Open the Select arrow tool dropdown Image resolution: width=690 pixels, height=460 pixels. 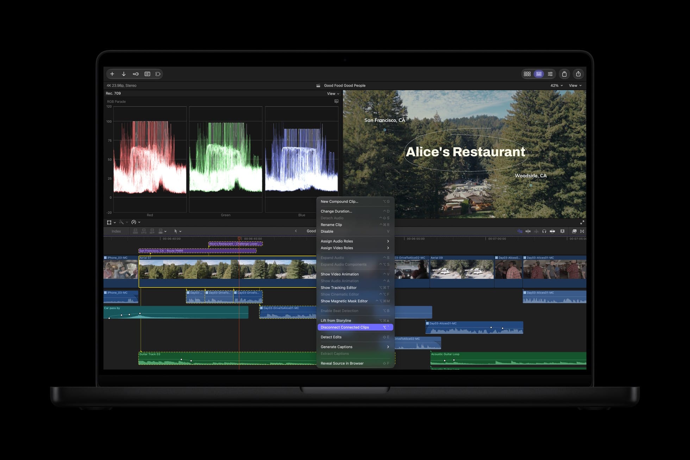pyautogui.click(x=177, y=231)
